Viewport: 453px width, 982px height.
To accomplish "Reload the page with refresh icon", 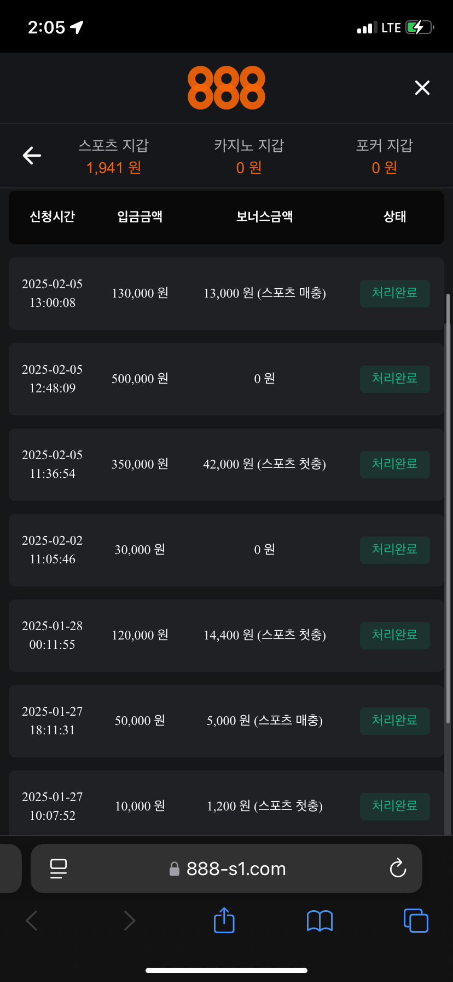I will coord(398,869).
